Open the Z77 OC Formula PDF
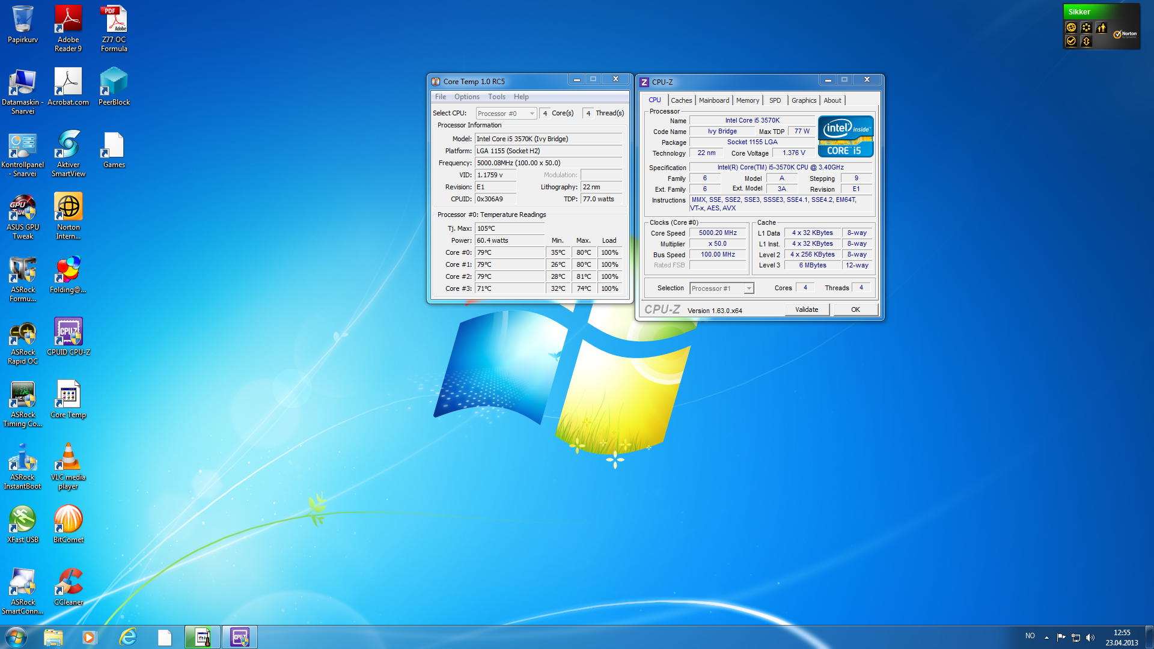The height and width of the screenshot is (649, 1154). click(x=114, y=28)
